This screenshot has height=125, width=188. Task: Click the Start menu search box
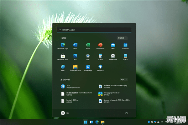click(x=94, y=30)
